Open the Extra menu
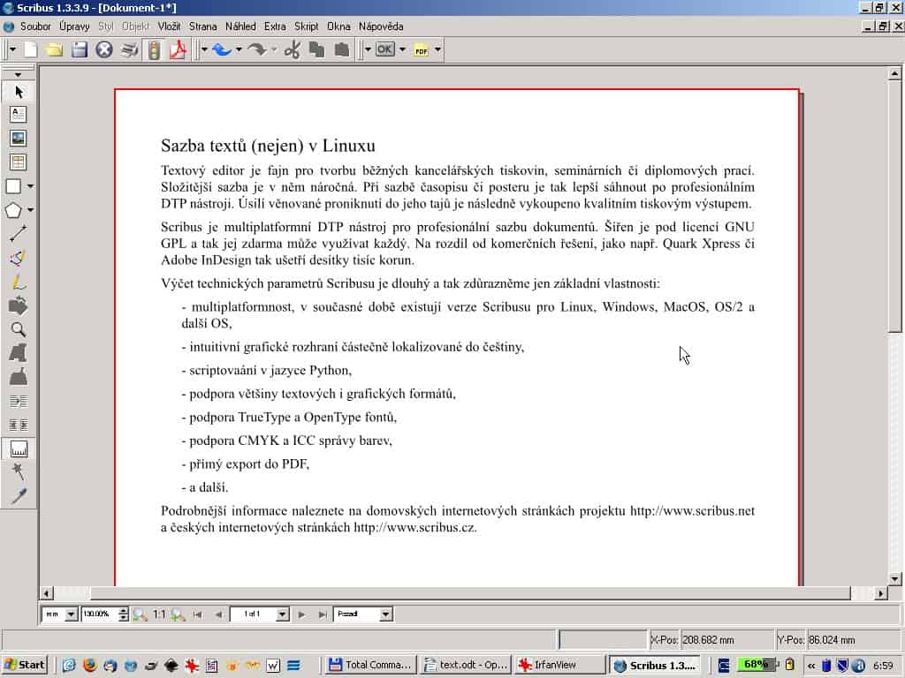Screen dimensions: 905x678 tap(276, 26)
